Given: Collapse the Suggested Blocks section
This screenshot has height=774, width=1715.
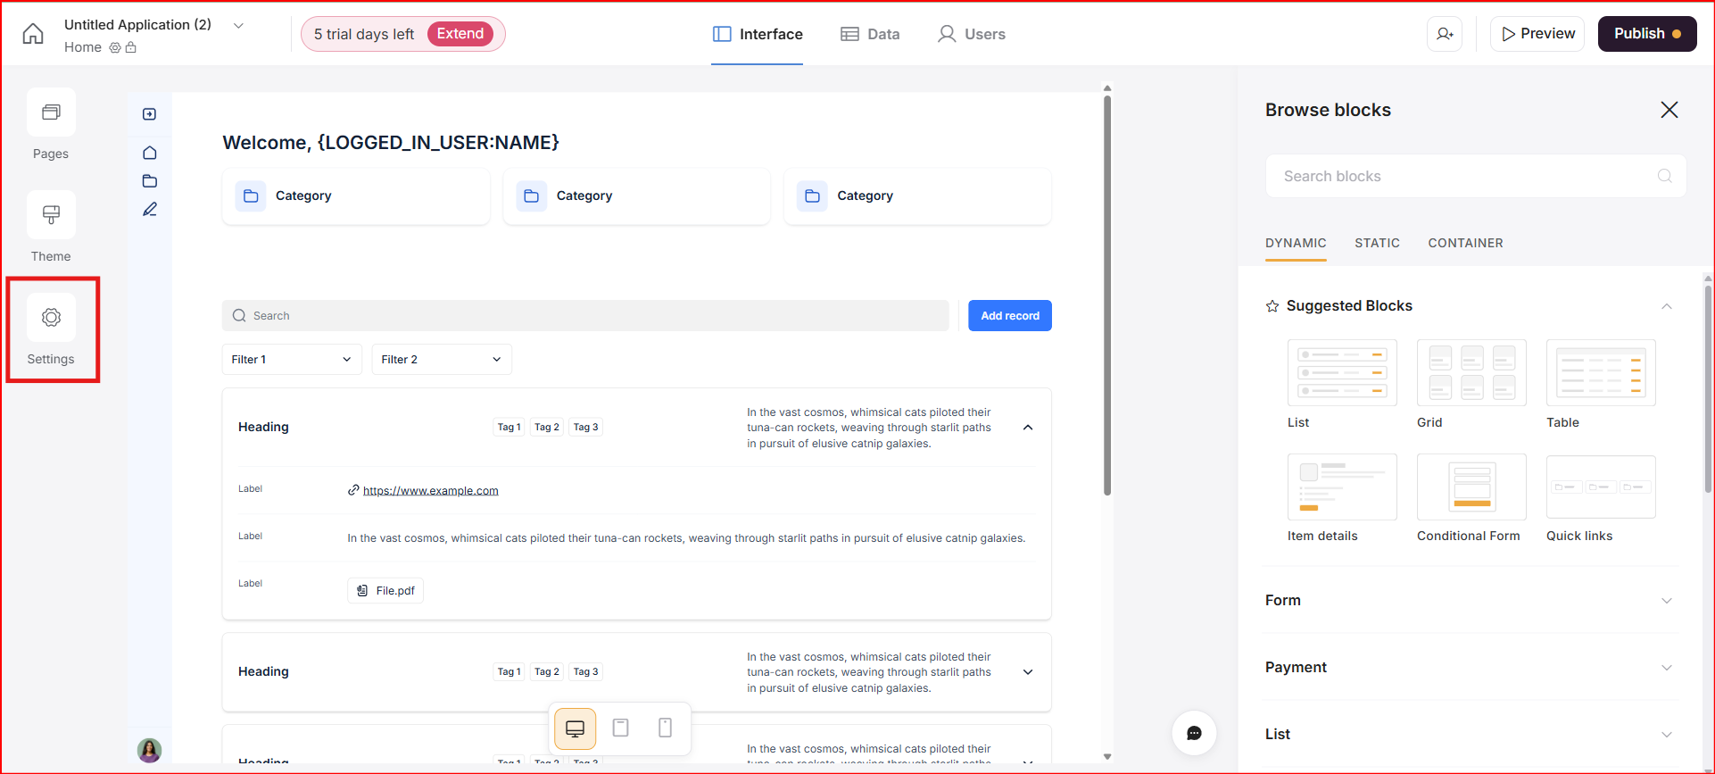Looking at the screenshot, I should pyautogui.click(x=1666, y=306).
